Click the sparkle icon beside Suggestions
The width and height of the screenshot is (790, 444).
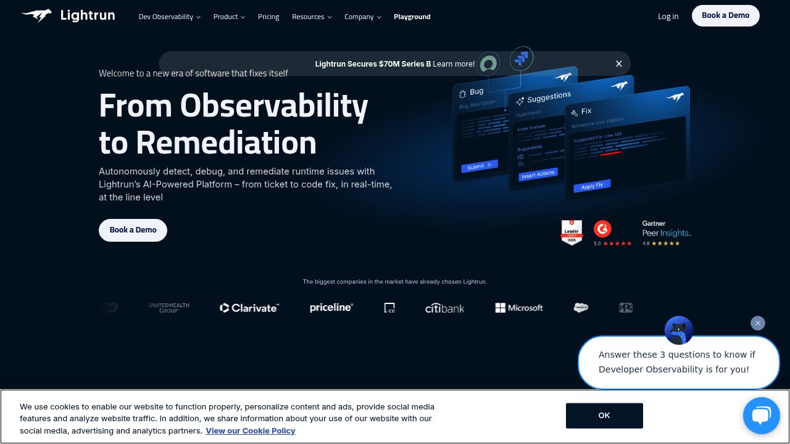520,101
